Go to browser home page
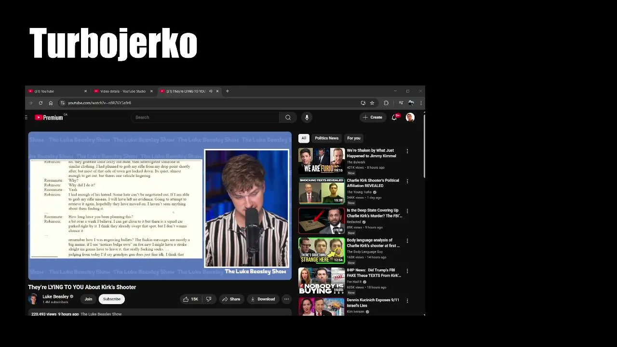The width and height of the screenshot is (617, 347). (51, 103)
